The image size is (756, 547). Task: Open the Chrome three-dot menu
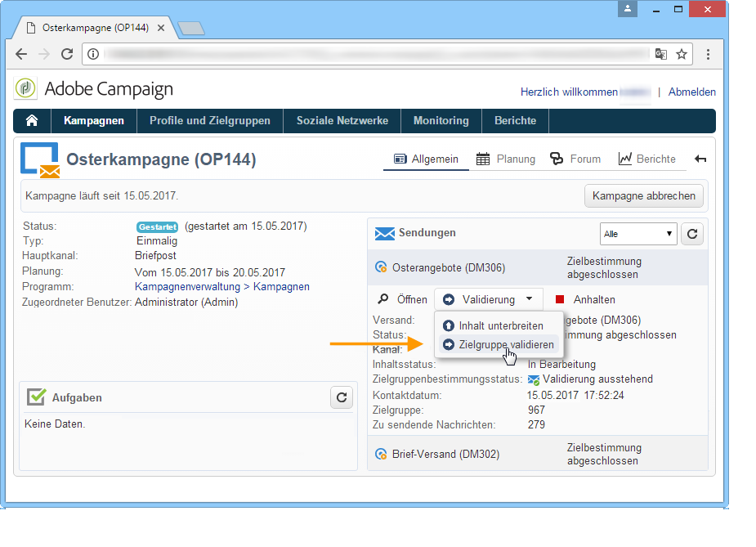click(x=708, y=54)
